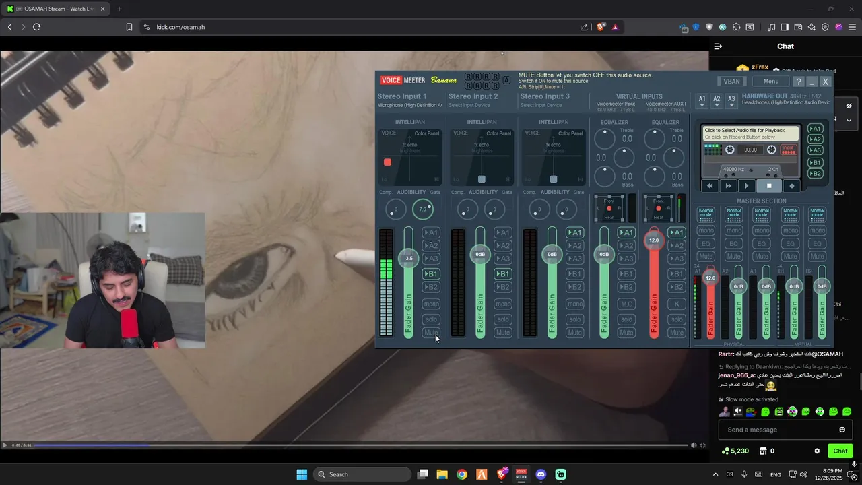Screen dimensions: 862x485
Task: Bookmark this page icon
Action: coord(129,27)
